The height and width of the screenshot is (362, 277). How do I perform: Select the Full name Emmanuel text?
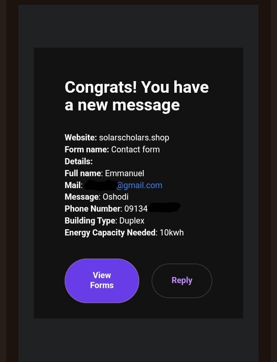tap(124, 173)
